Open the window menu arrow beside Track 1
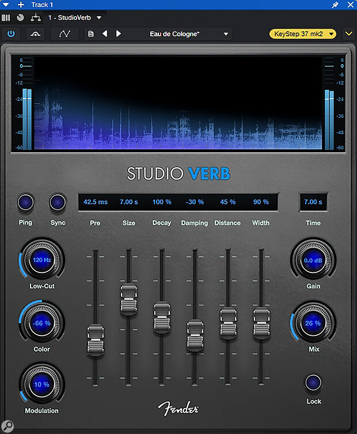Screen dimensions: 357x434 point(6,5)
